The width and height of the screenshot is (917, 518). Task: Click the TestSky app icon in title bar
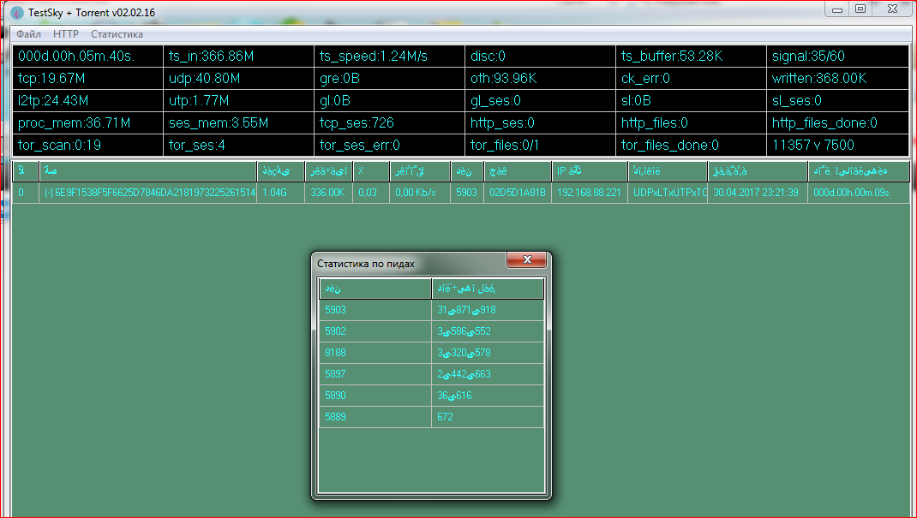pos(16,13)
